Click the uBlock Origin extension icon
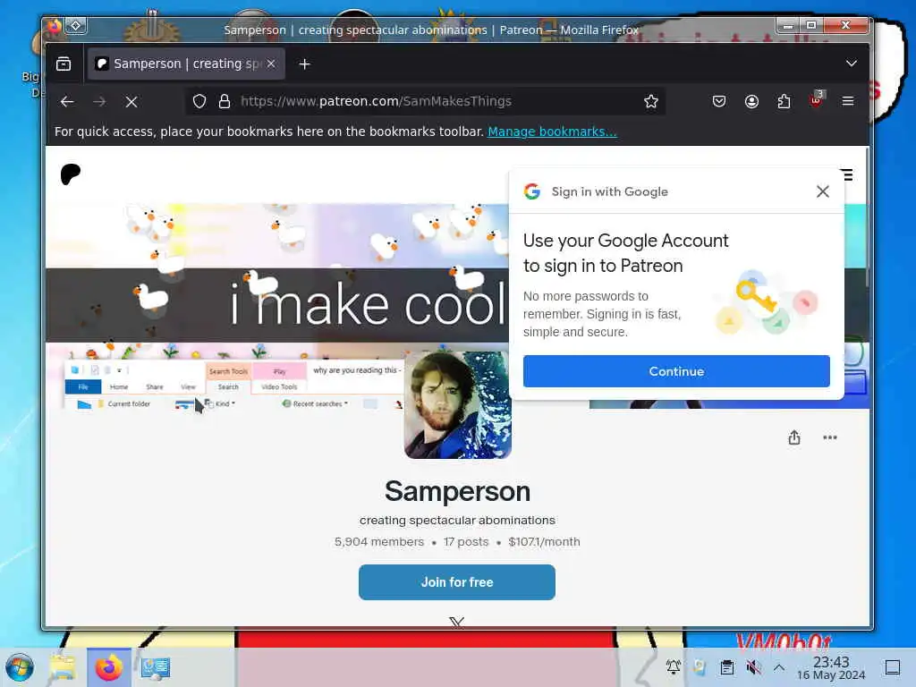Image resolution: width=916 pixels, height=687 pixels. click(x=816, y=99)
